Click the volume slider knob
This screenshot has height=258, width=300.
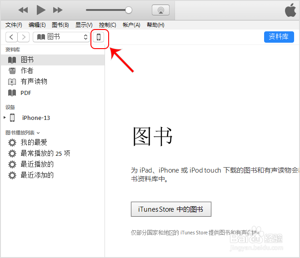pyautogui.click(x=129, y=10)
